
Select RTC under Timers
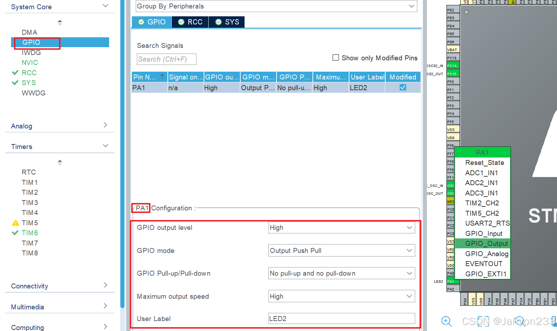[29, 172]
